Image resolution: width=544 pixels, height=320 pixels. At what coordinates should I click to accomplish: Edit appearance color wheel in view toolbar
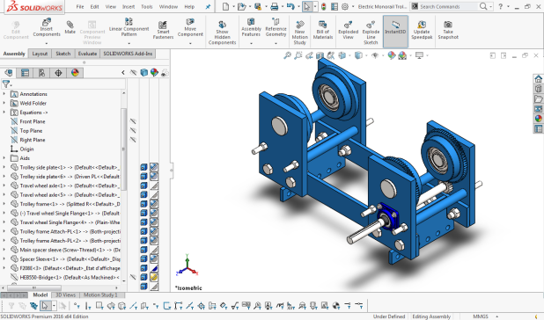tap(392, 55)
